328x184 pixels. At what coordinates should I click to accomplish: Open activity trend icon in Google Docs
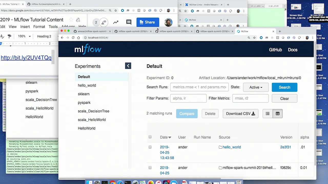pyautogui.click(x=116, y=22)
